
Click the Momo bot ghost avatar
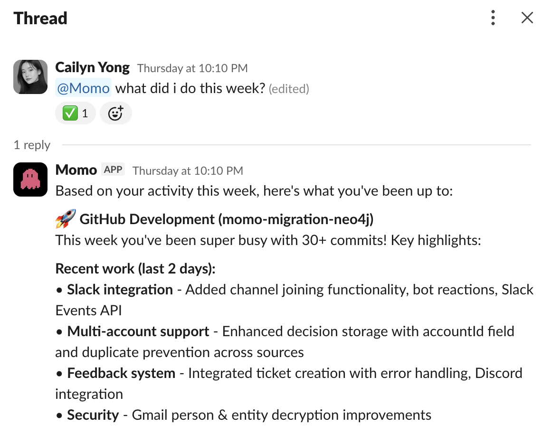30,179
